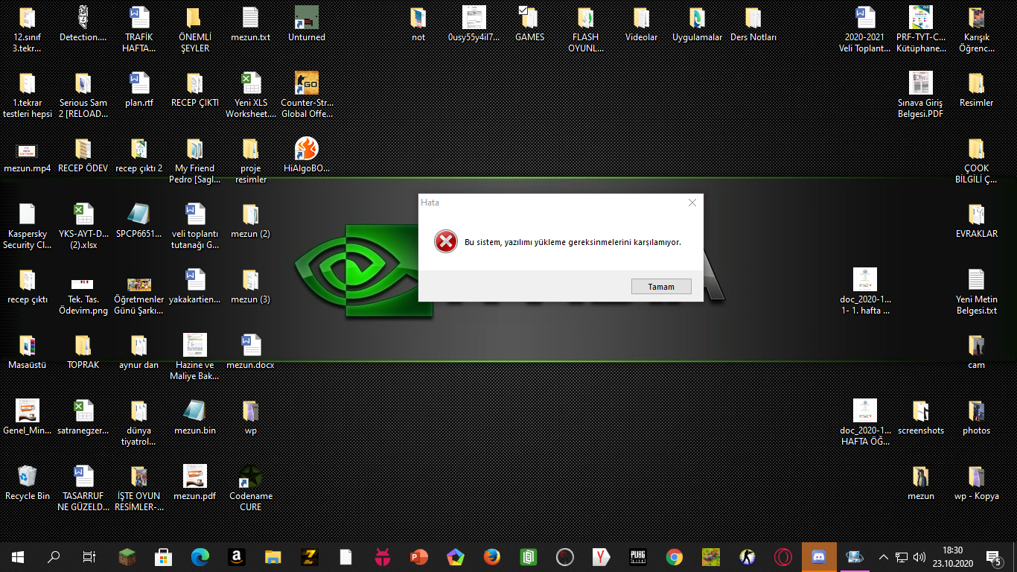This screenshot has height=572, width=1017.
Task: Select the Codename CURE desktop icon
Action: pos(251,488)
